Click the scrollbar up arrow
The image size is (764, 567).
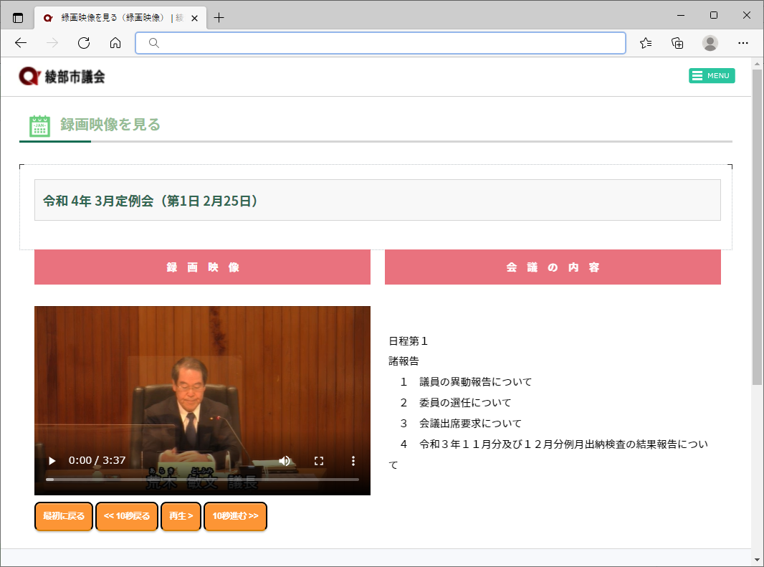tap(757, 64)
